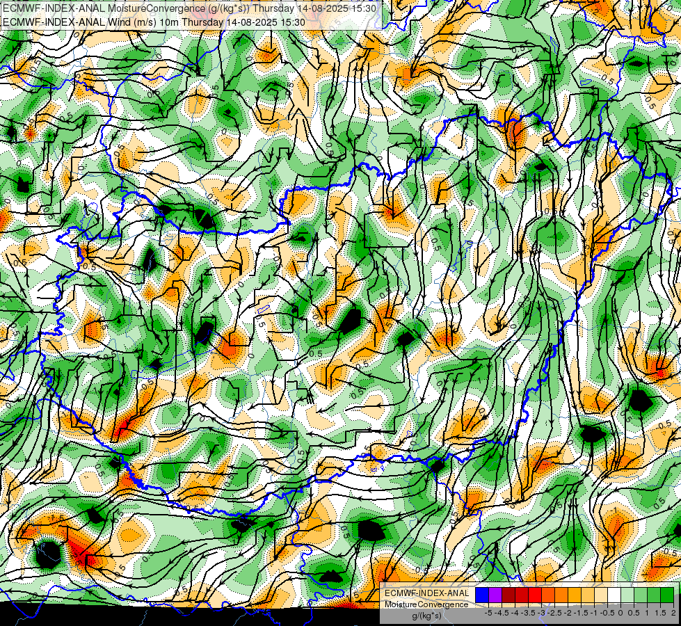Select the darkest red swatch between -4.5 and -4
This screenshot has height=626, width=681.
tap(508, 595)
